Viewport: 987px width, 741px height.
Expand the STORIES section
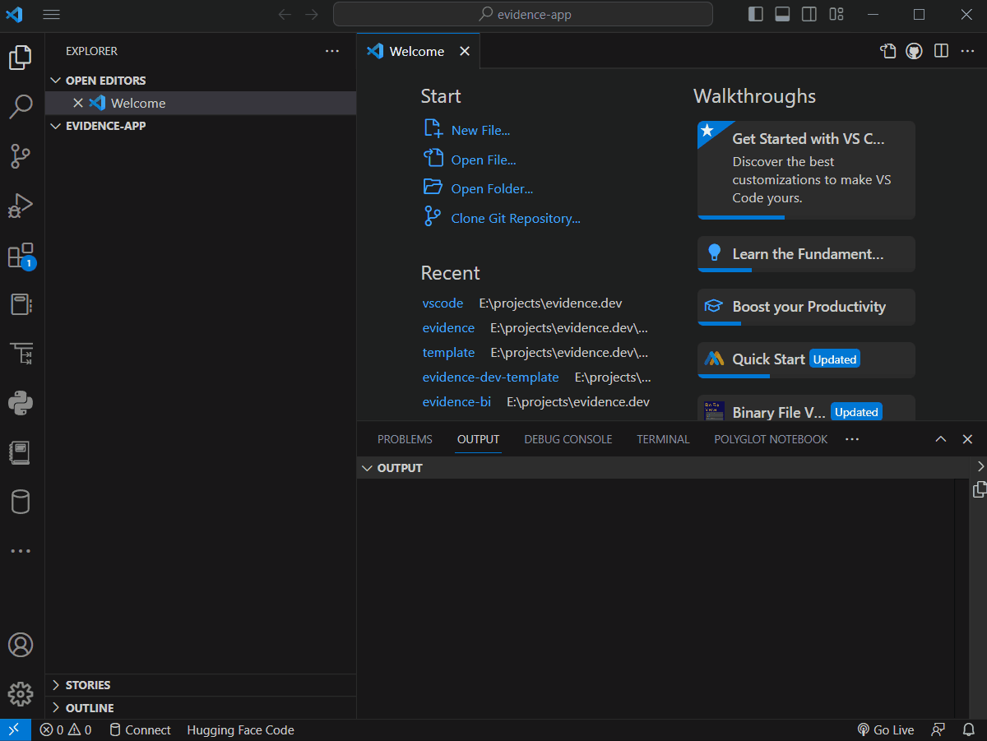(201, 685)
